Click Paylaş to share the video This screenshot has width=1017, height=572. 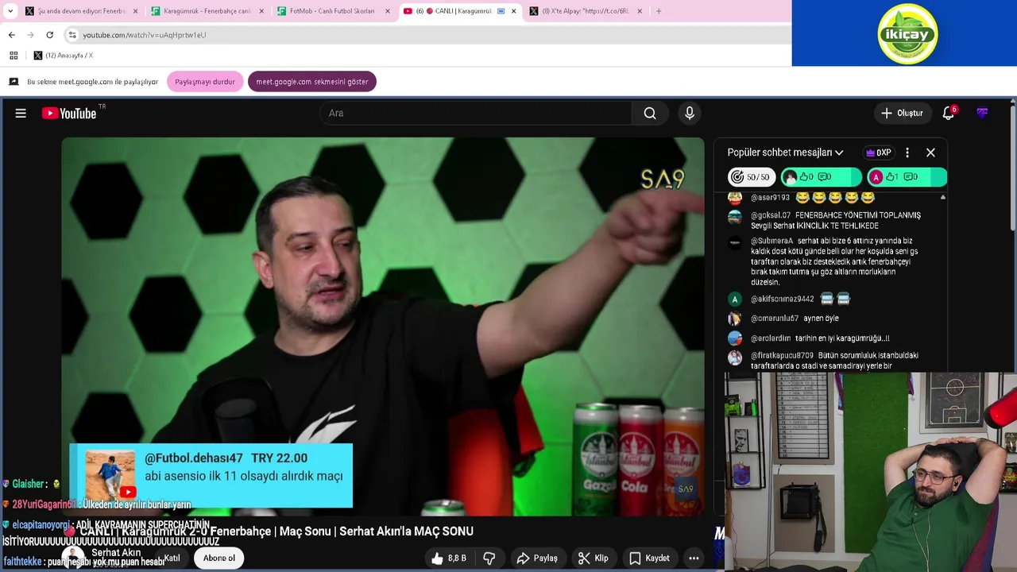point(537,558)
